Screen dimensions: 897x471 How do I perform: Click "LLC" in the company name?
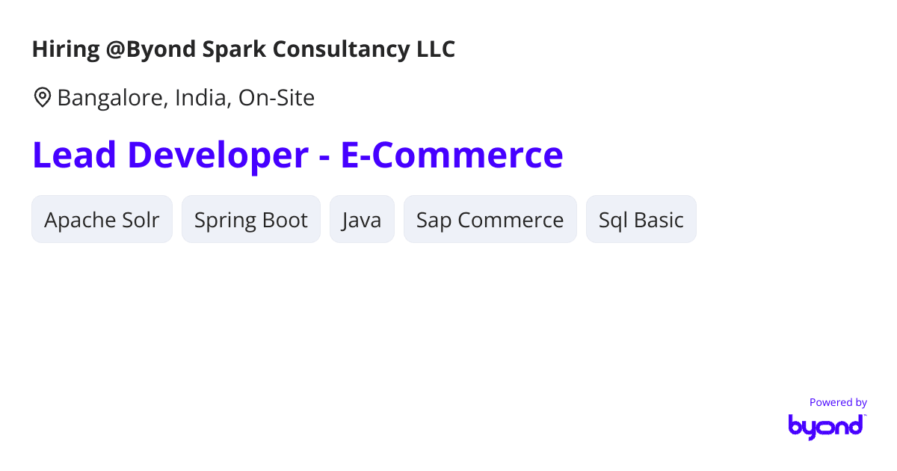click(436, 49)
